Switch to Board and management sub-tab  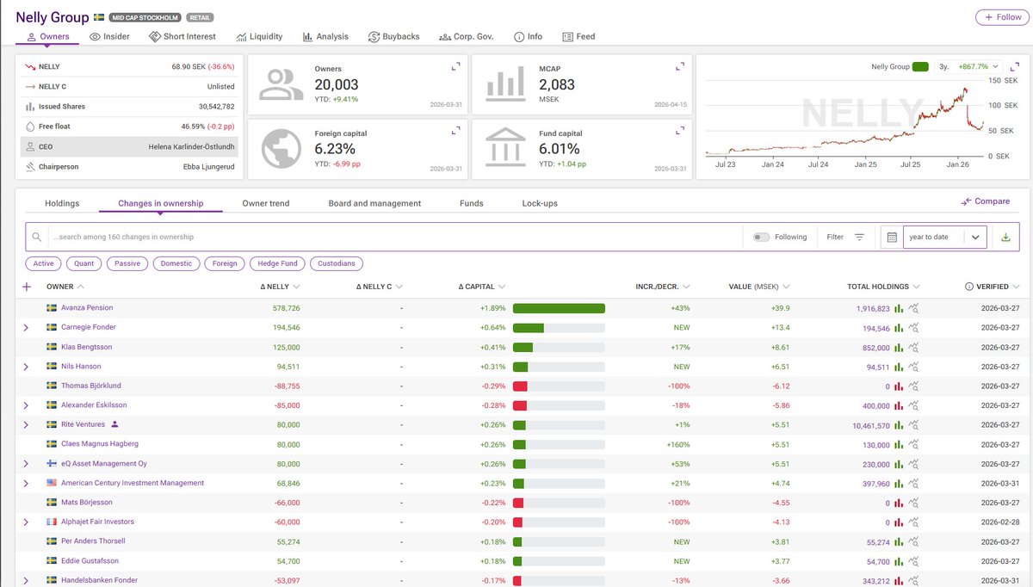tap(374, 203)
